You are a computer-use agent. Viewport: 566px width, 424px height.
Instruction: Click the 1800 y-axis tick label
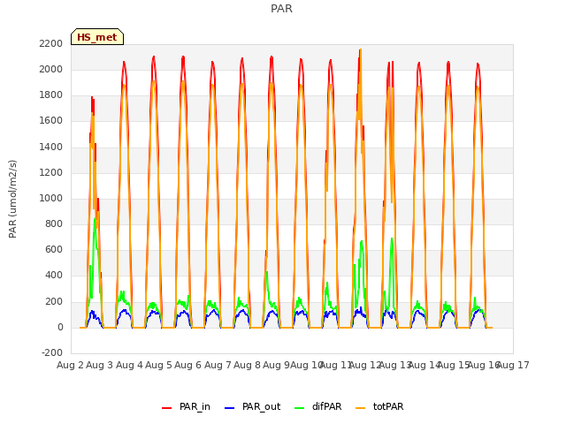[51, 95]
